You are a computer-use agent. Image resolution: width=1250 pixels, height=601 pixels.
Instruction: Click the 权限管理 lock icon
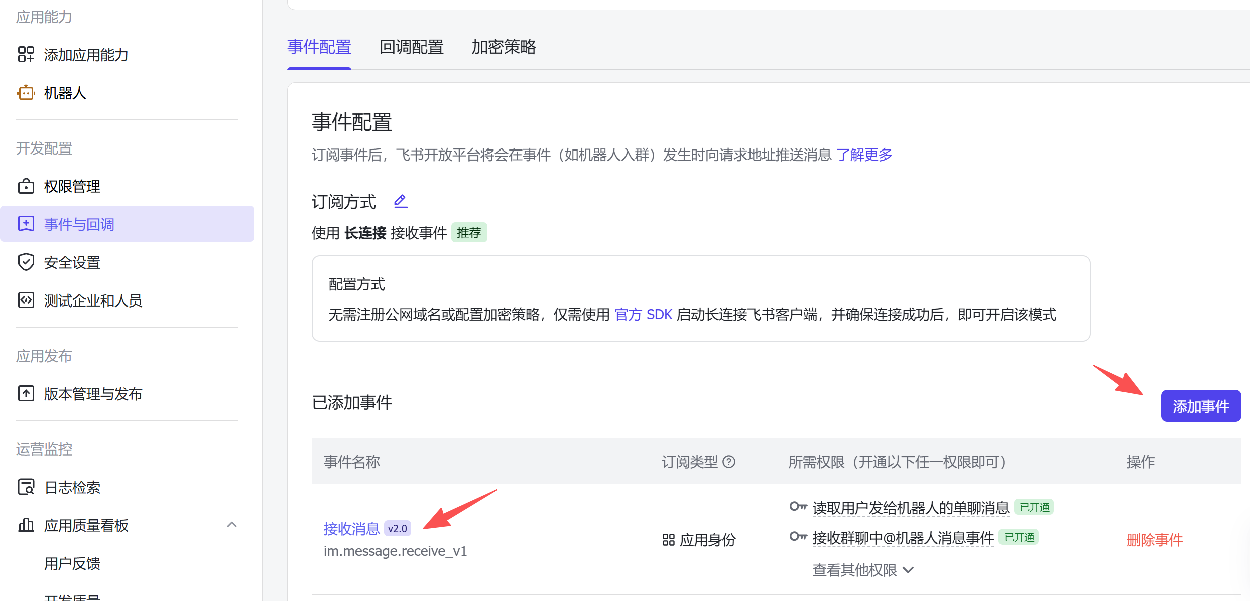click(x=26, y=186)
